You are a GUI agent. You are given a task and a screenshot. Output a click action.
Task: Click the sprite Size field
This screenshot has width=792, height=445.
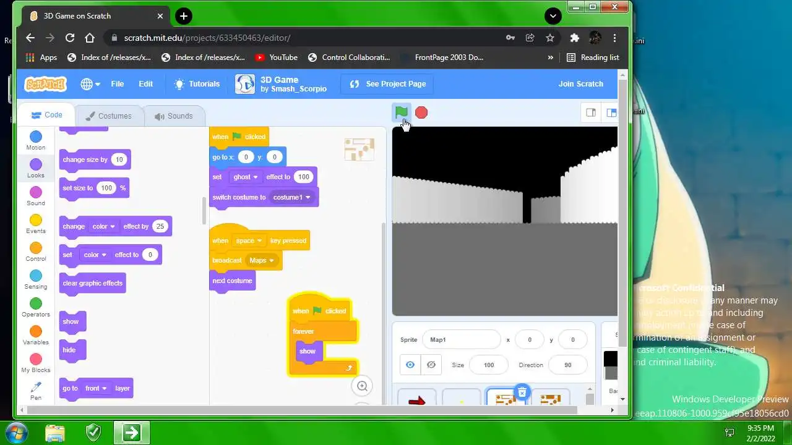tap(489, 365)
